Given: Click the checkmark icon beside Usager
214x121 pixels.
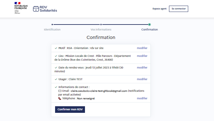Looking at the screenshot, I should click(x=56, y=79).
